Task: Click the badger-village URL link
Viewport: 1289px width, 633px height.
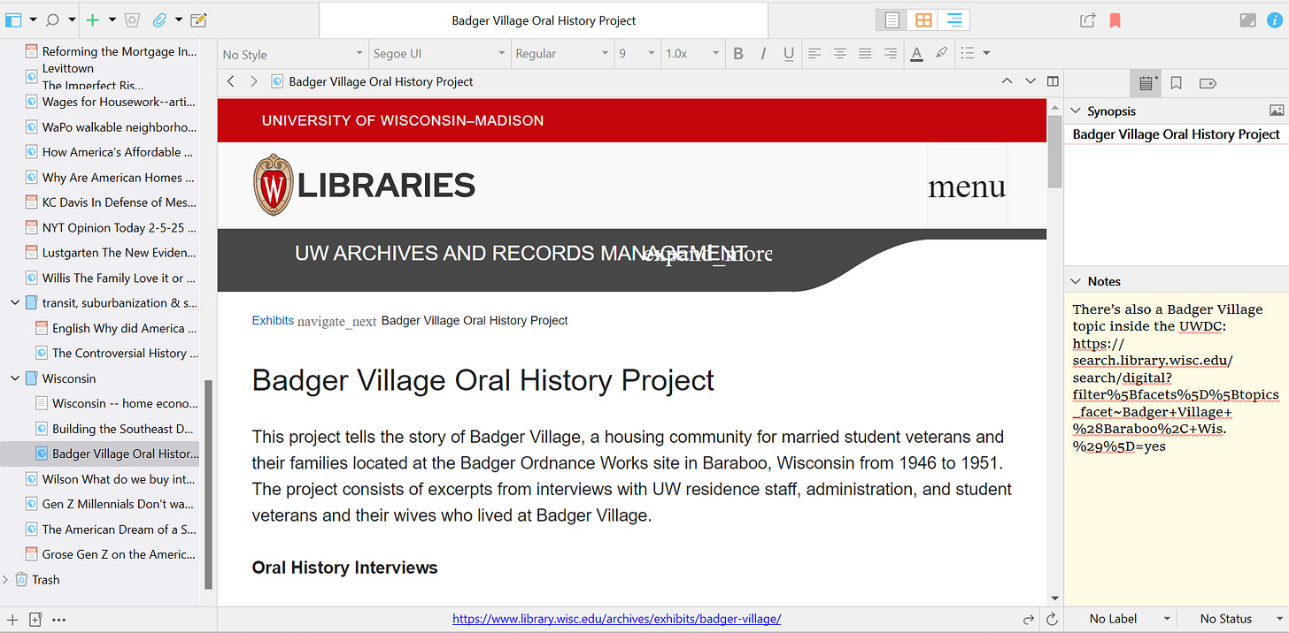Action: point(616,620)
